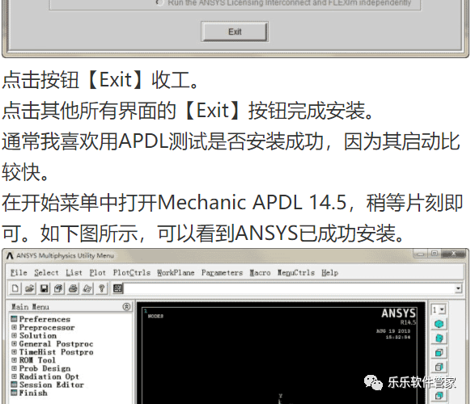Click the Raise Hidden keyboard icon

click(x=118, y=288)
